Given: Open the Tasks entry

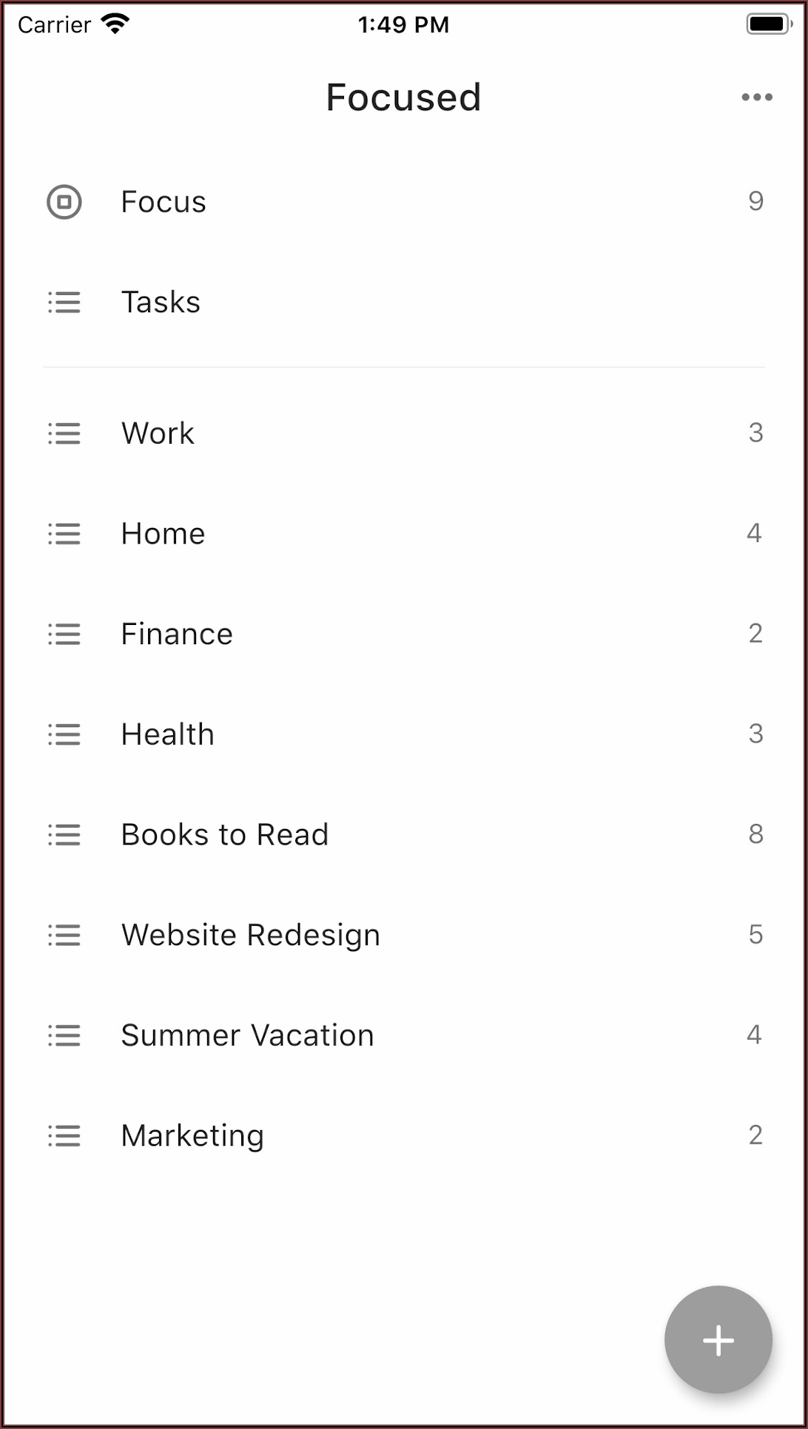Looking at the screenshot, I should (161, 303).
